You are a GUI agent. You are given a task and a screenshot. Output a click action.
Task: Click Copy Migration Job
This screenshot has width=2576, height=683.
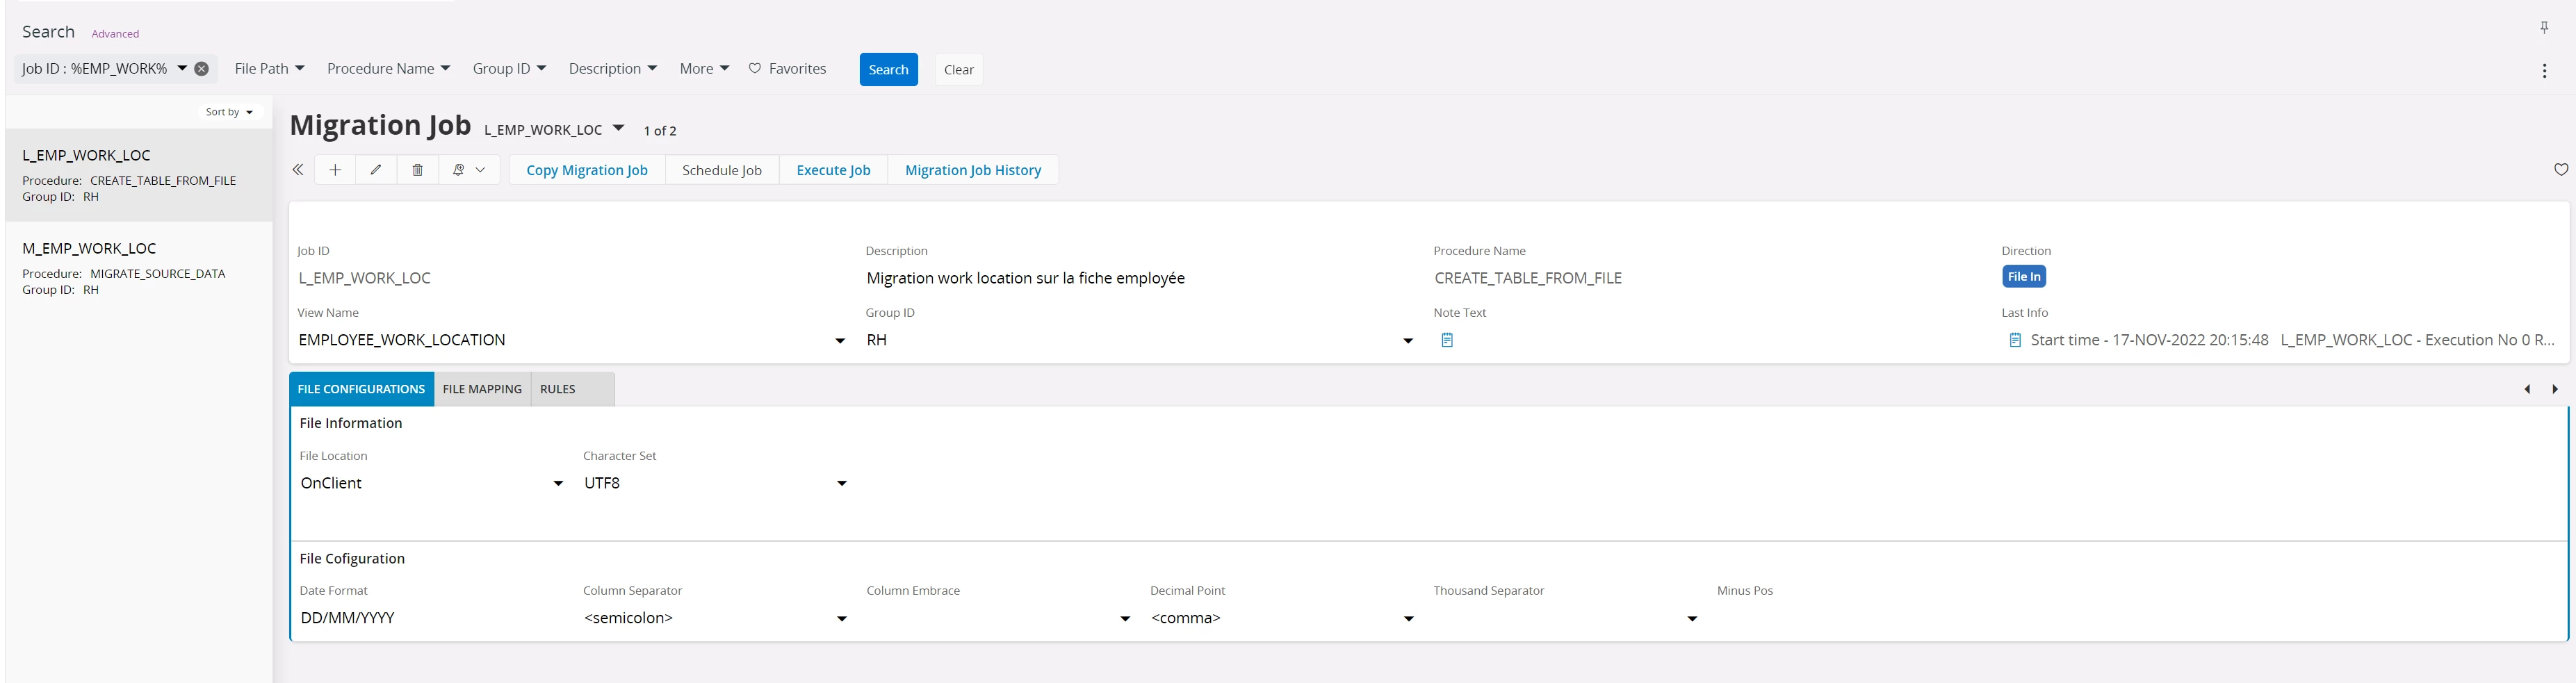coord(587,170)
